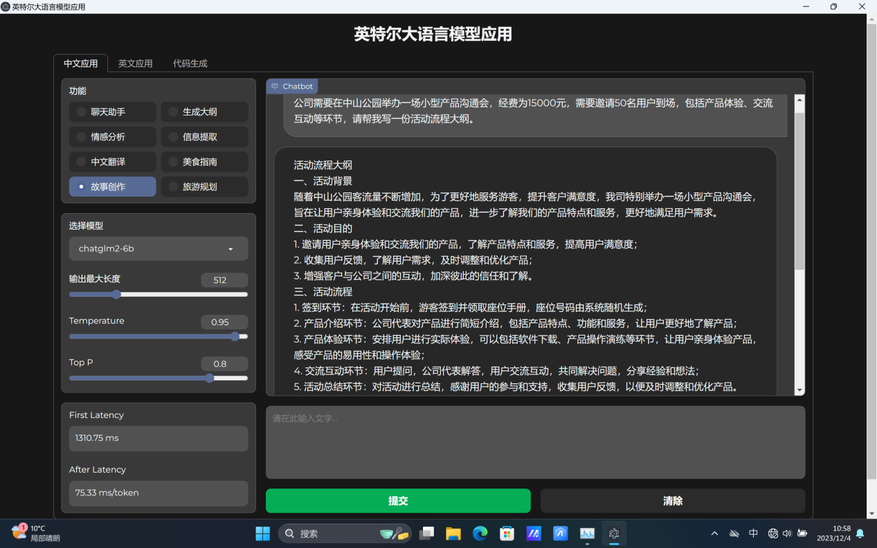Open Task View on the taskbar
Image resolution: width=877 pixels, height=548 pixels.
point(427,533)
